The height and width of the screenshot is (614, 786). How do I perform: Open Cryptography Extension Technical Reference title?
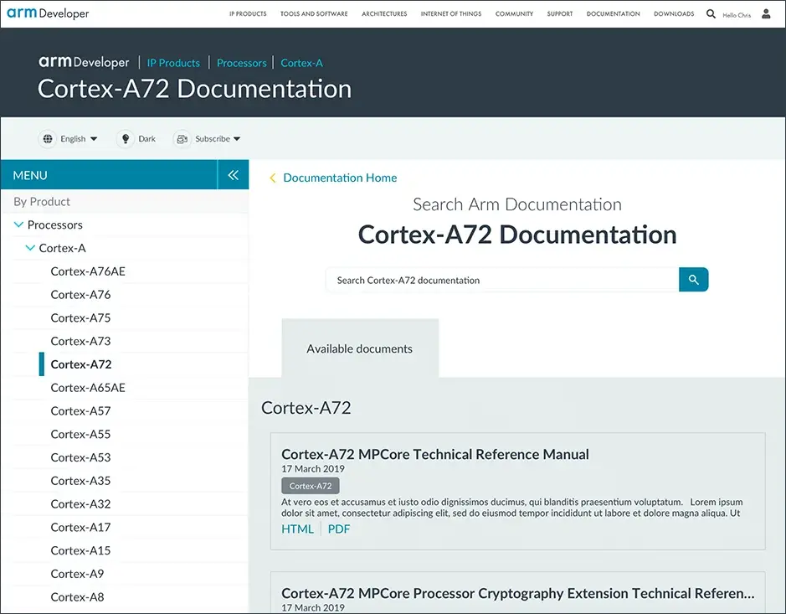coord(518,593)
